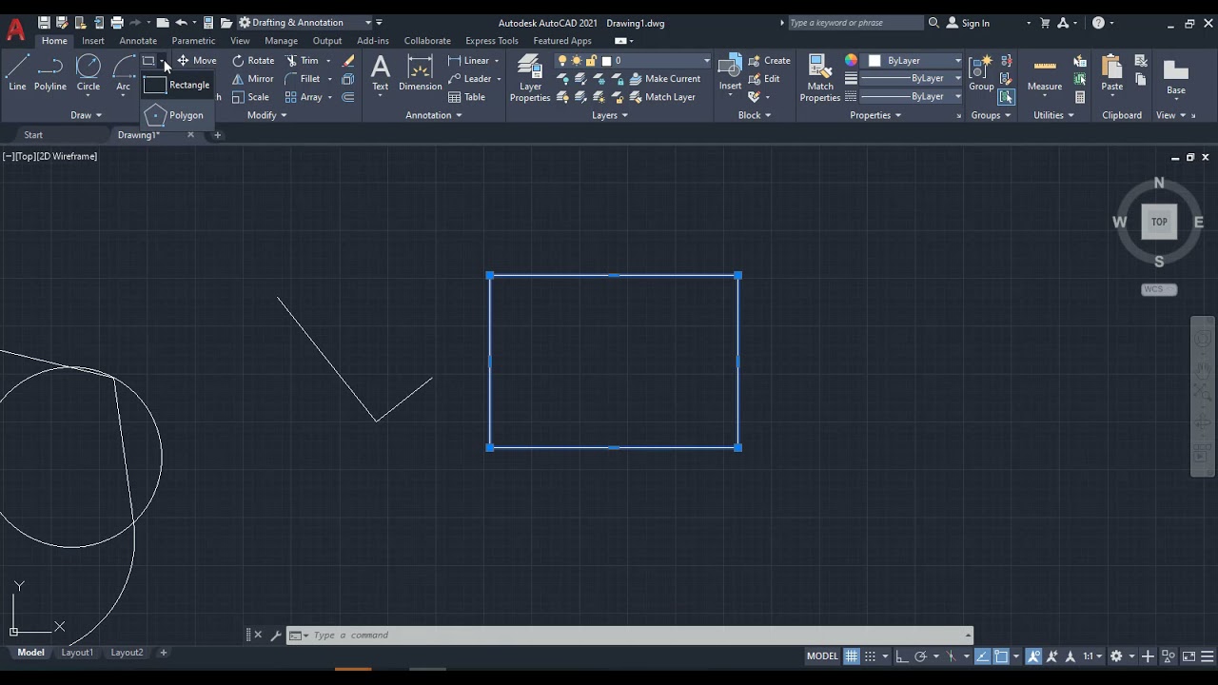
Task: Click the Offset tool icon
Action: (x=348, y=97)
